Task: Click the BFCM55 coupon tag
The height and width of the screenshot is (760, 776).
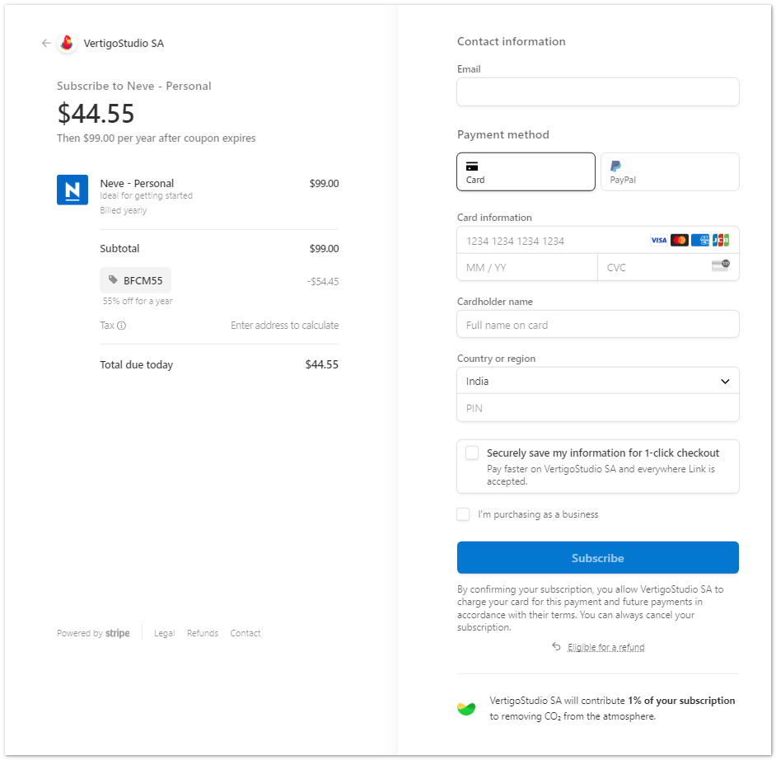Action: coord(136,280)
